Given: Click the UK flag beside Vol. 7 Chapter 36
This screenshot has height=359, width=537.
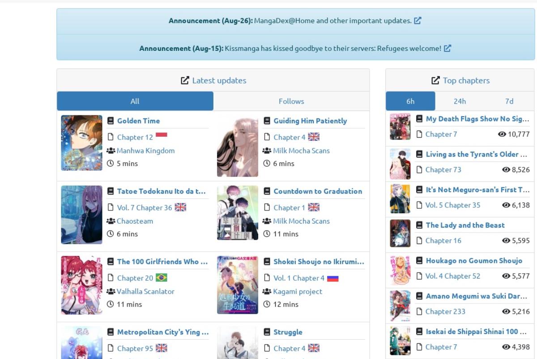Looking at the screenshot, I should point(180,207).
